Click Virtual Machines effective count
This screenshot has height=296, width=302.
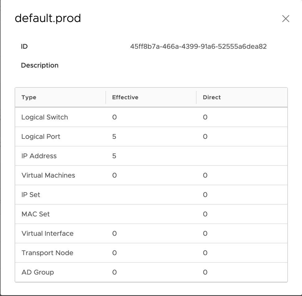[114, 175]
